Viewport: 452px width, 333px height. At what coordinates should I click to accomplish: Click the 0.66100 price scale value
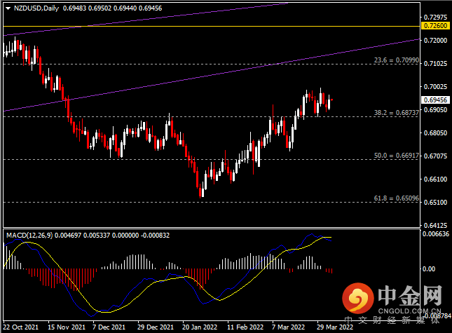coord(434,179)
